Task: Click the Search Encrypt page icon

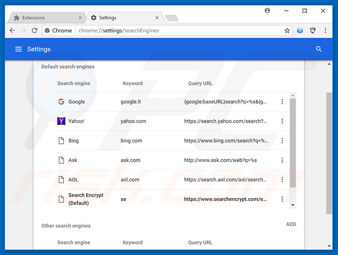Action: point(61,199)
